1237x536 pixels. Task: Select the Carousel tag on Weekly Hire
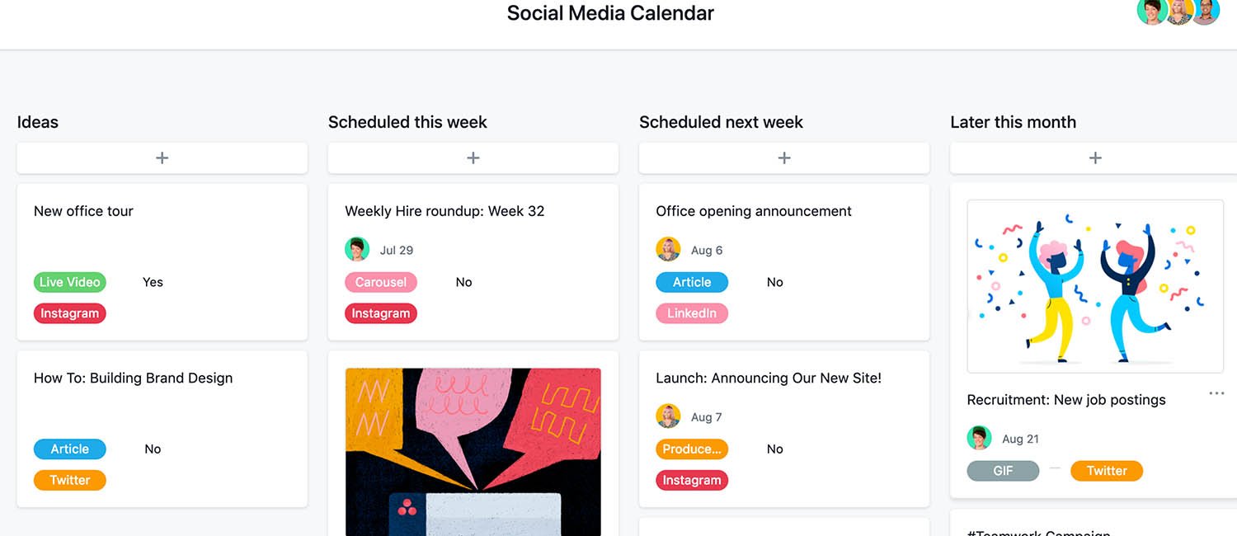(x=381, y=282)
